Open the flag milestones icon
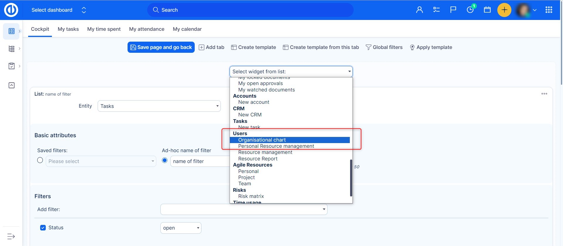The image size is (563, 246). point(453,10)
